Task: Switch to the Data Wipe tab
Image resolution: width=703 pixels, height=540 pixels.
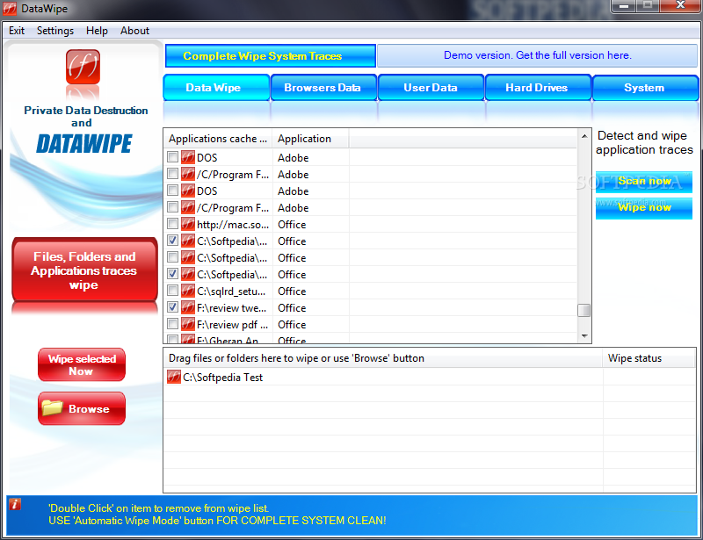Action: (x=216, y=88)
